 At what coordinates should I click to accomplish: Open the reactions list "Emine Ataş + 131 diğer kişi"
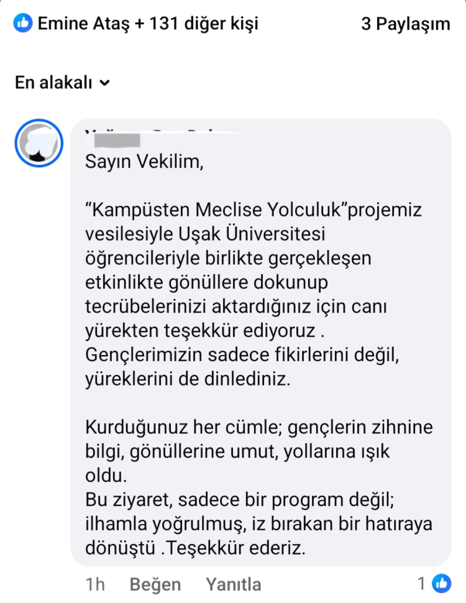148,24
